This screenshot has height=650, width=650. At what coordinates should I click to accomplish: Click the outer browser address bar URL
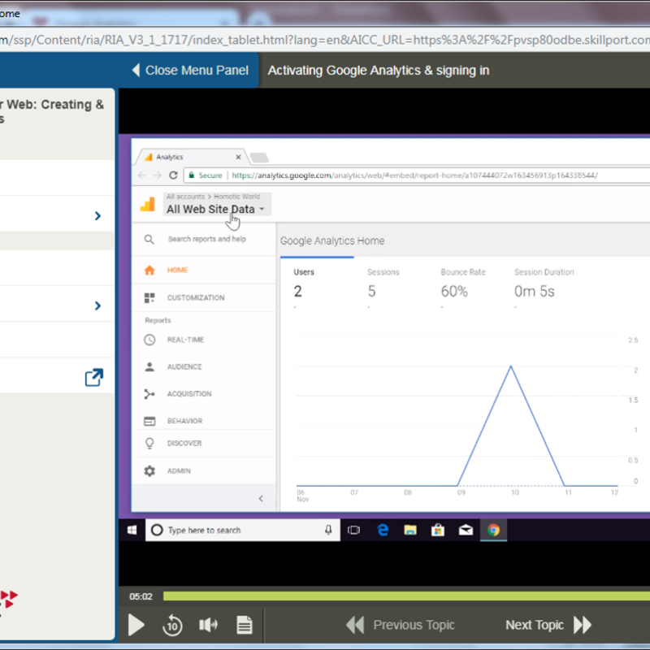(325, 40)
